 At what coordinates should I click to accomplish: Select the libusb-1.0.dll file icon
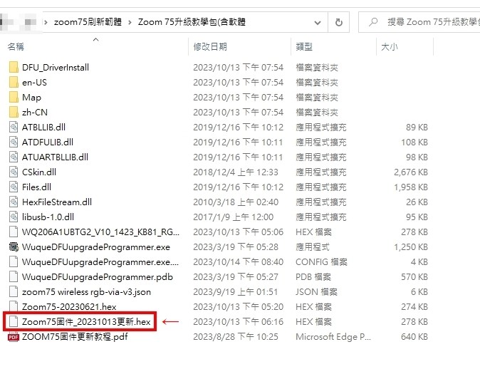pos(13,217)
